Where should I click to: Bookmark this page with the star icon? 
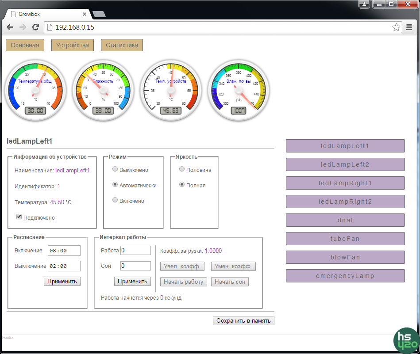[396, 27]
